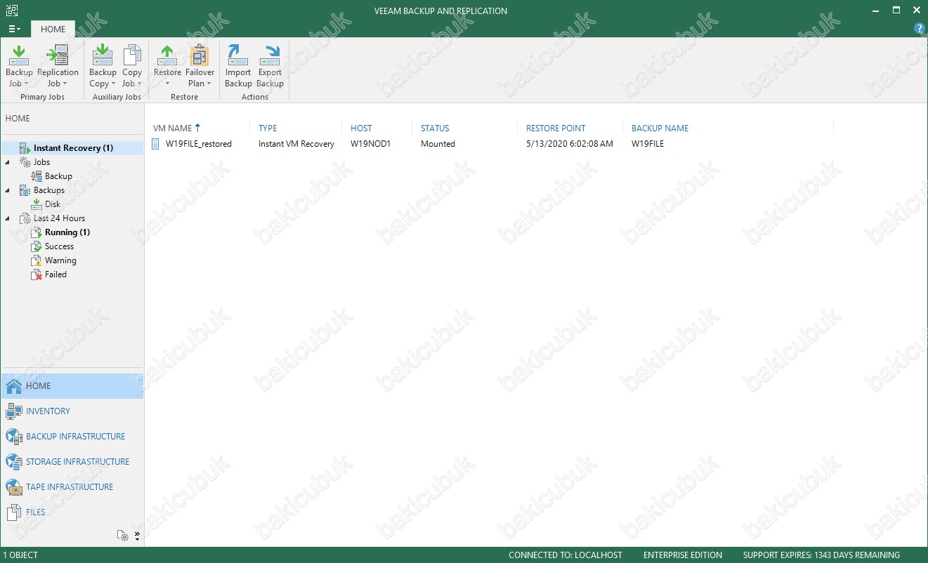Screen dimensions: 928x563
Task: Select the Success node
Action: [x=59, y=246]
